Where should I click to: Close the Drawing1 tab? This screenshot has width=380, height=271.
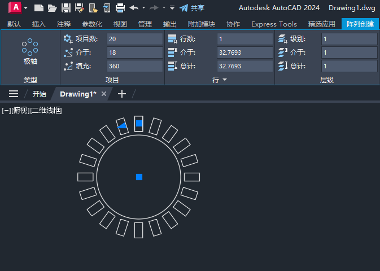click(x=104, y=94)
